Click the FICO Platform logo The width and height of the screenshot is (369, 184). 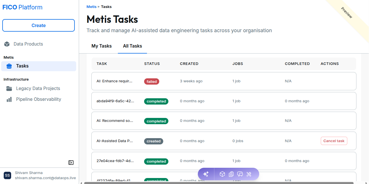pyautogui.click(x=23, y=7)
